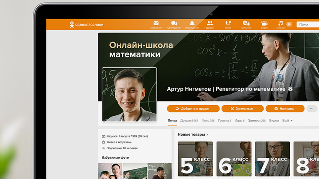
Task: Open the three-dots more actions button
Action: 312,108
